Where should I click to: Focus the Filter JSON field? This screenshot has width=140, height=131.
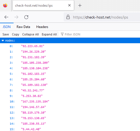tap(72, 34)
